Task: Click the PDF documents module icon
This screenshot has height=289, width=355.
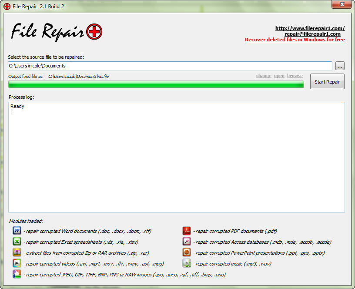Action: pos(187,231)
